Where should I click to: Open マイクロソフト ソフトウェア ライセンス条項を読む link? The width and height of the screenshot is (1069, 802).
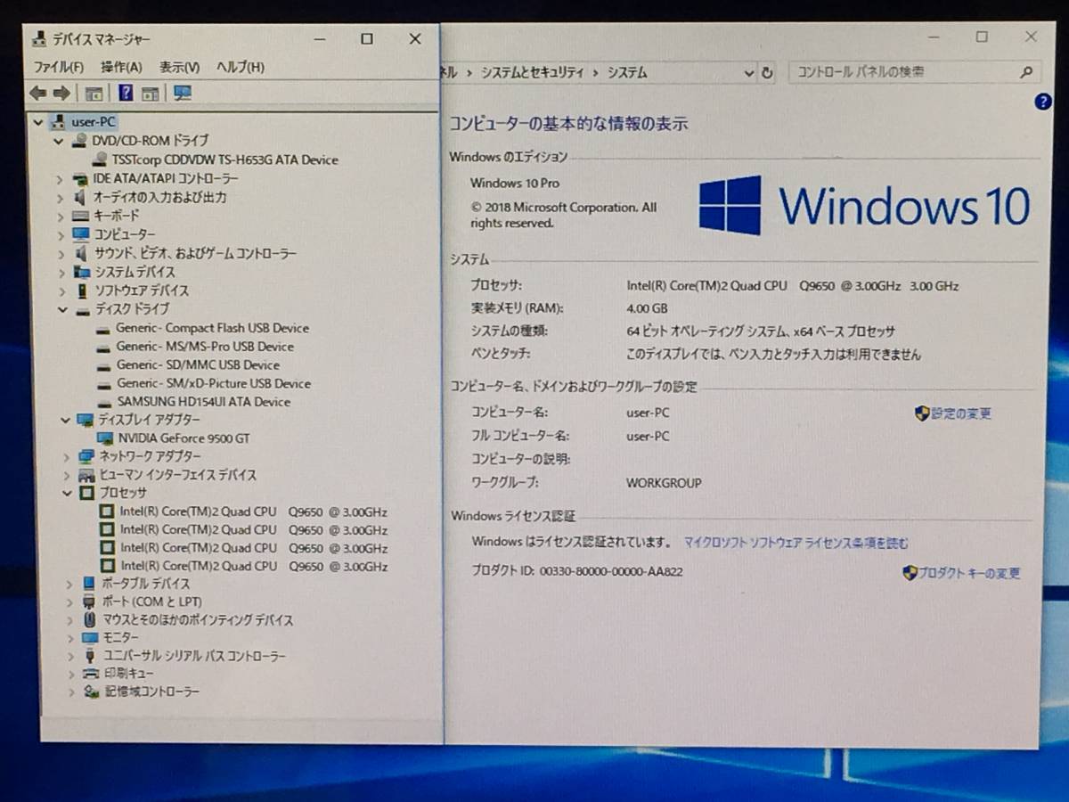tap(796, 543)
